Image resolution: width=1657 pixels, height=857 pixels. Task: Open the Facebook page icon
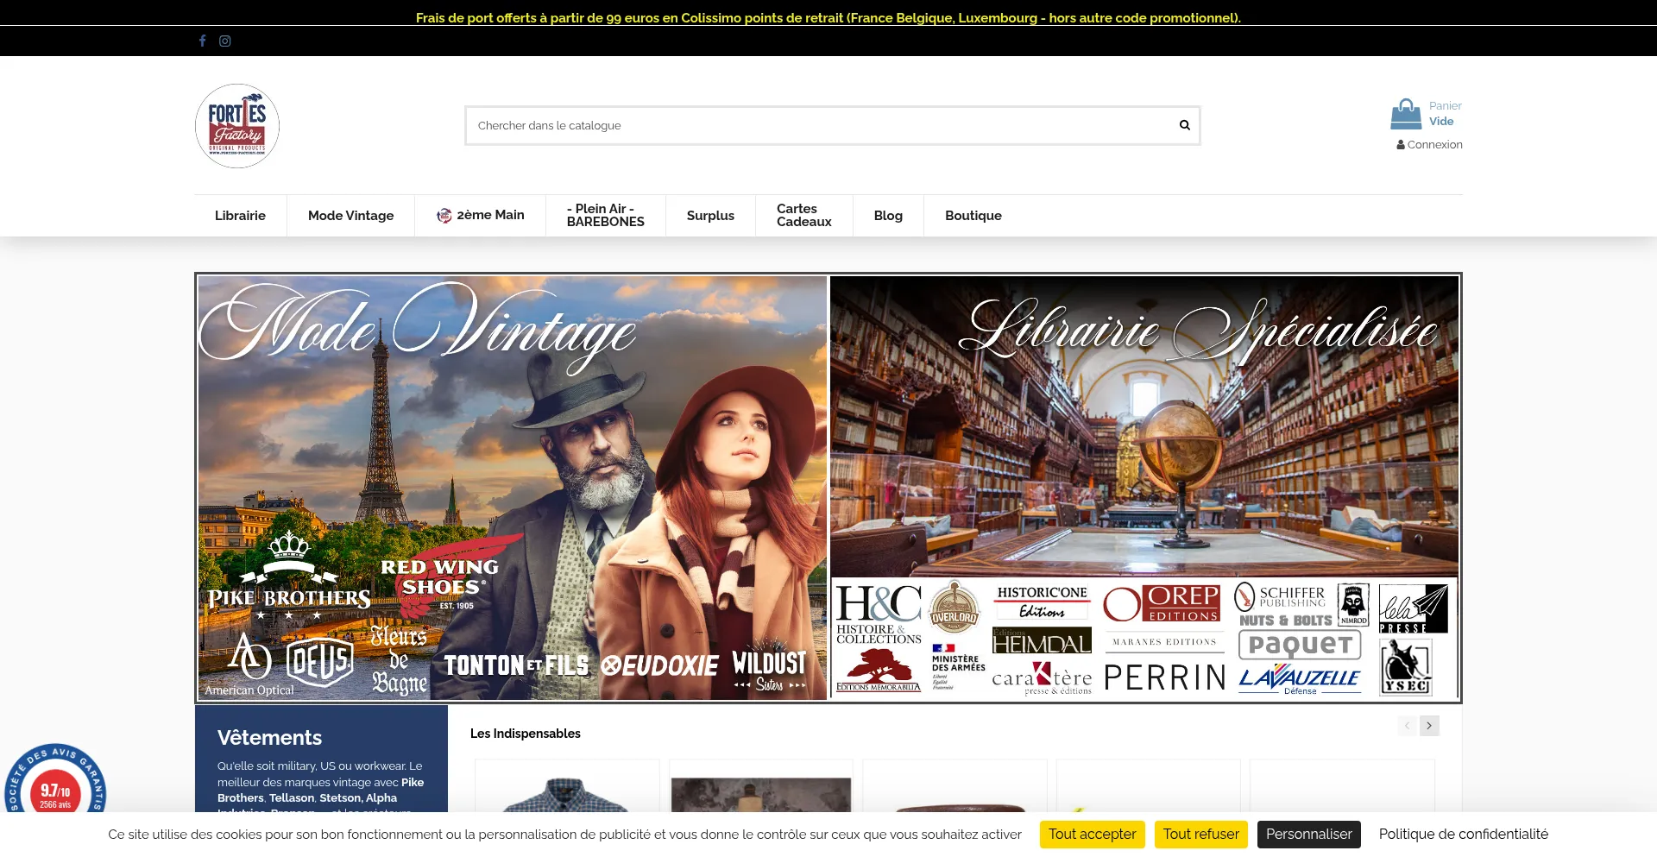coord(202,41)
